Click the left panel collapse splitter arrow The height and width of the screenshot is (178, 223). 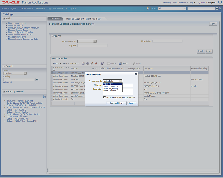point(47,170)
